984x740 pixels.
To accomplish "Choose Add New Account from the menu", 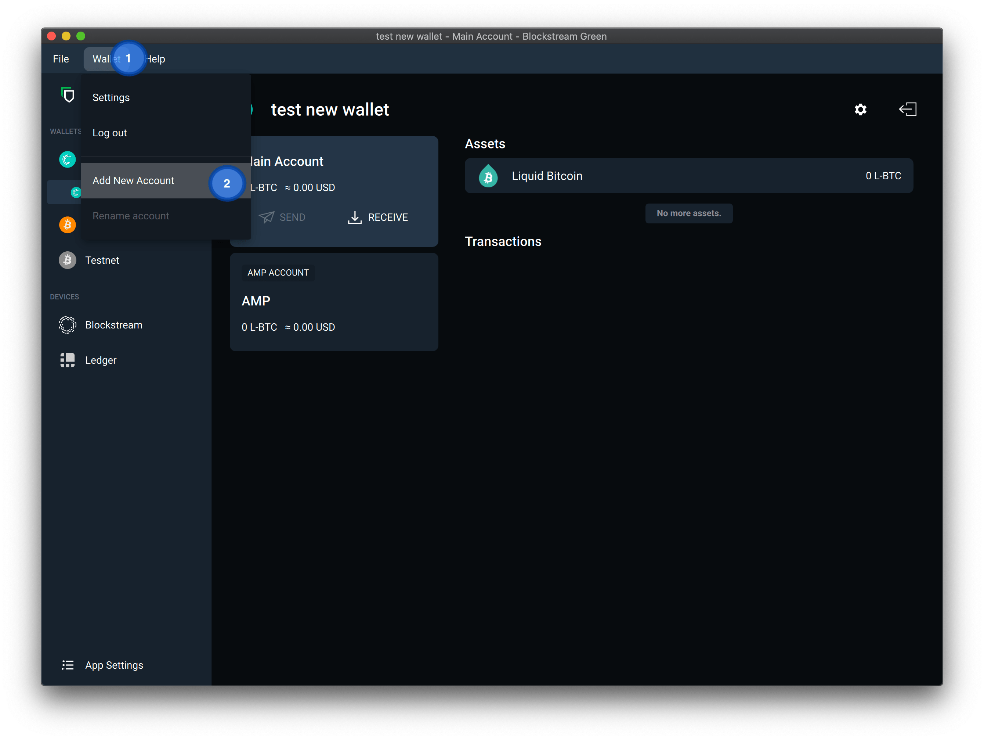I will pyautogui.click(x=133, y=180).
